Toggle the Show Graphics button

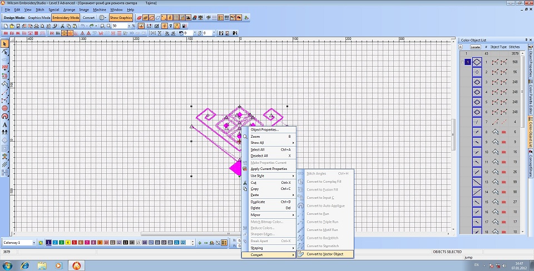click(x=121, y=18)
